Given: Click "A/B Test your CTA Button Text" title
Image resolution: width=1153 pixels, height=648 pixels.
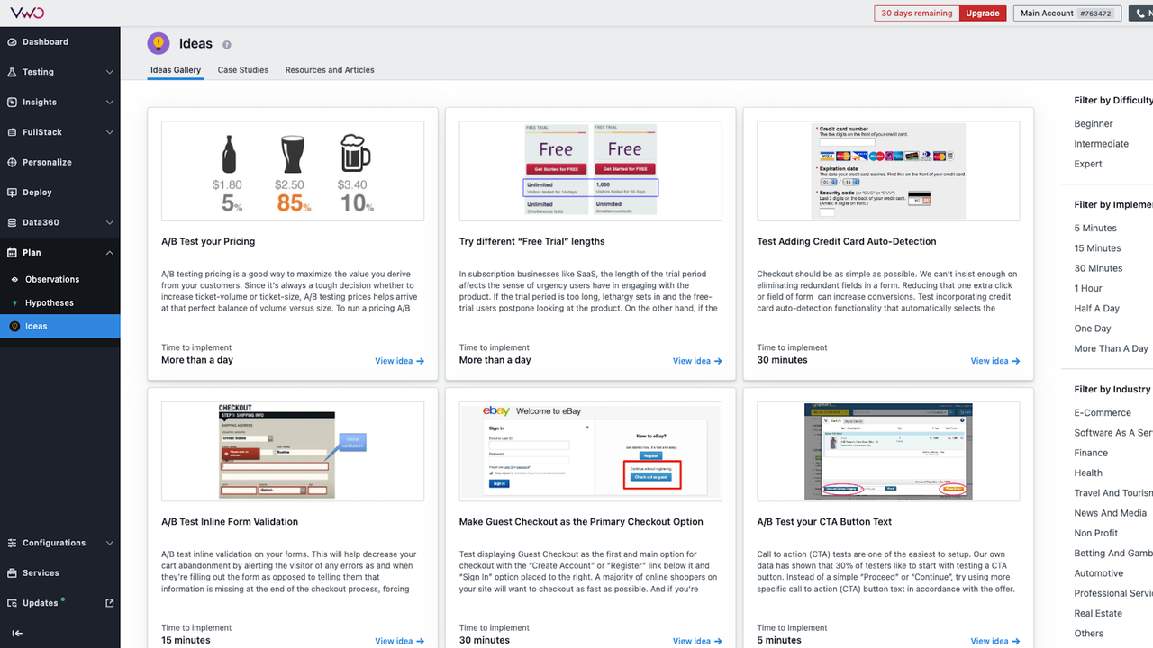Looking at the screenshot, I should coord(825,522).
